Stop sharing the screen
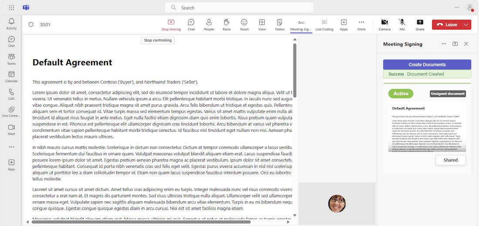Image resolution: width=479 pixels, height=226 pixels. pos(171,25)
